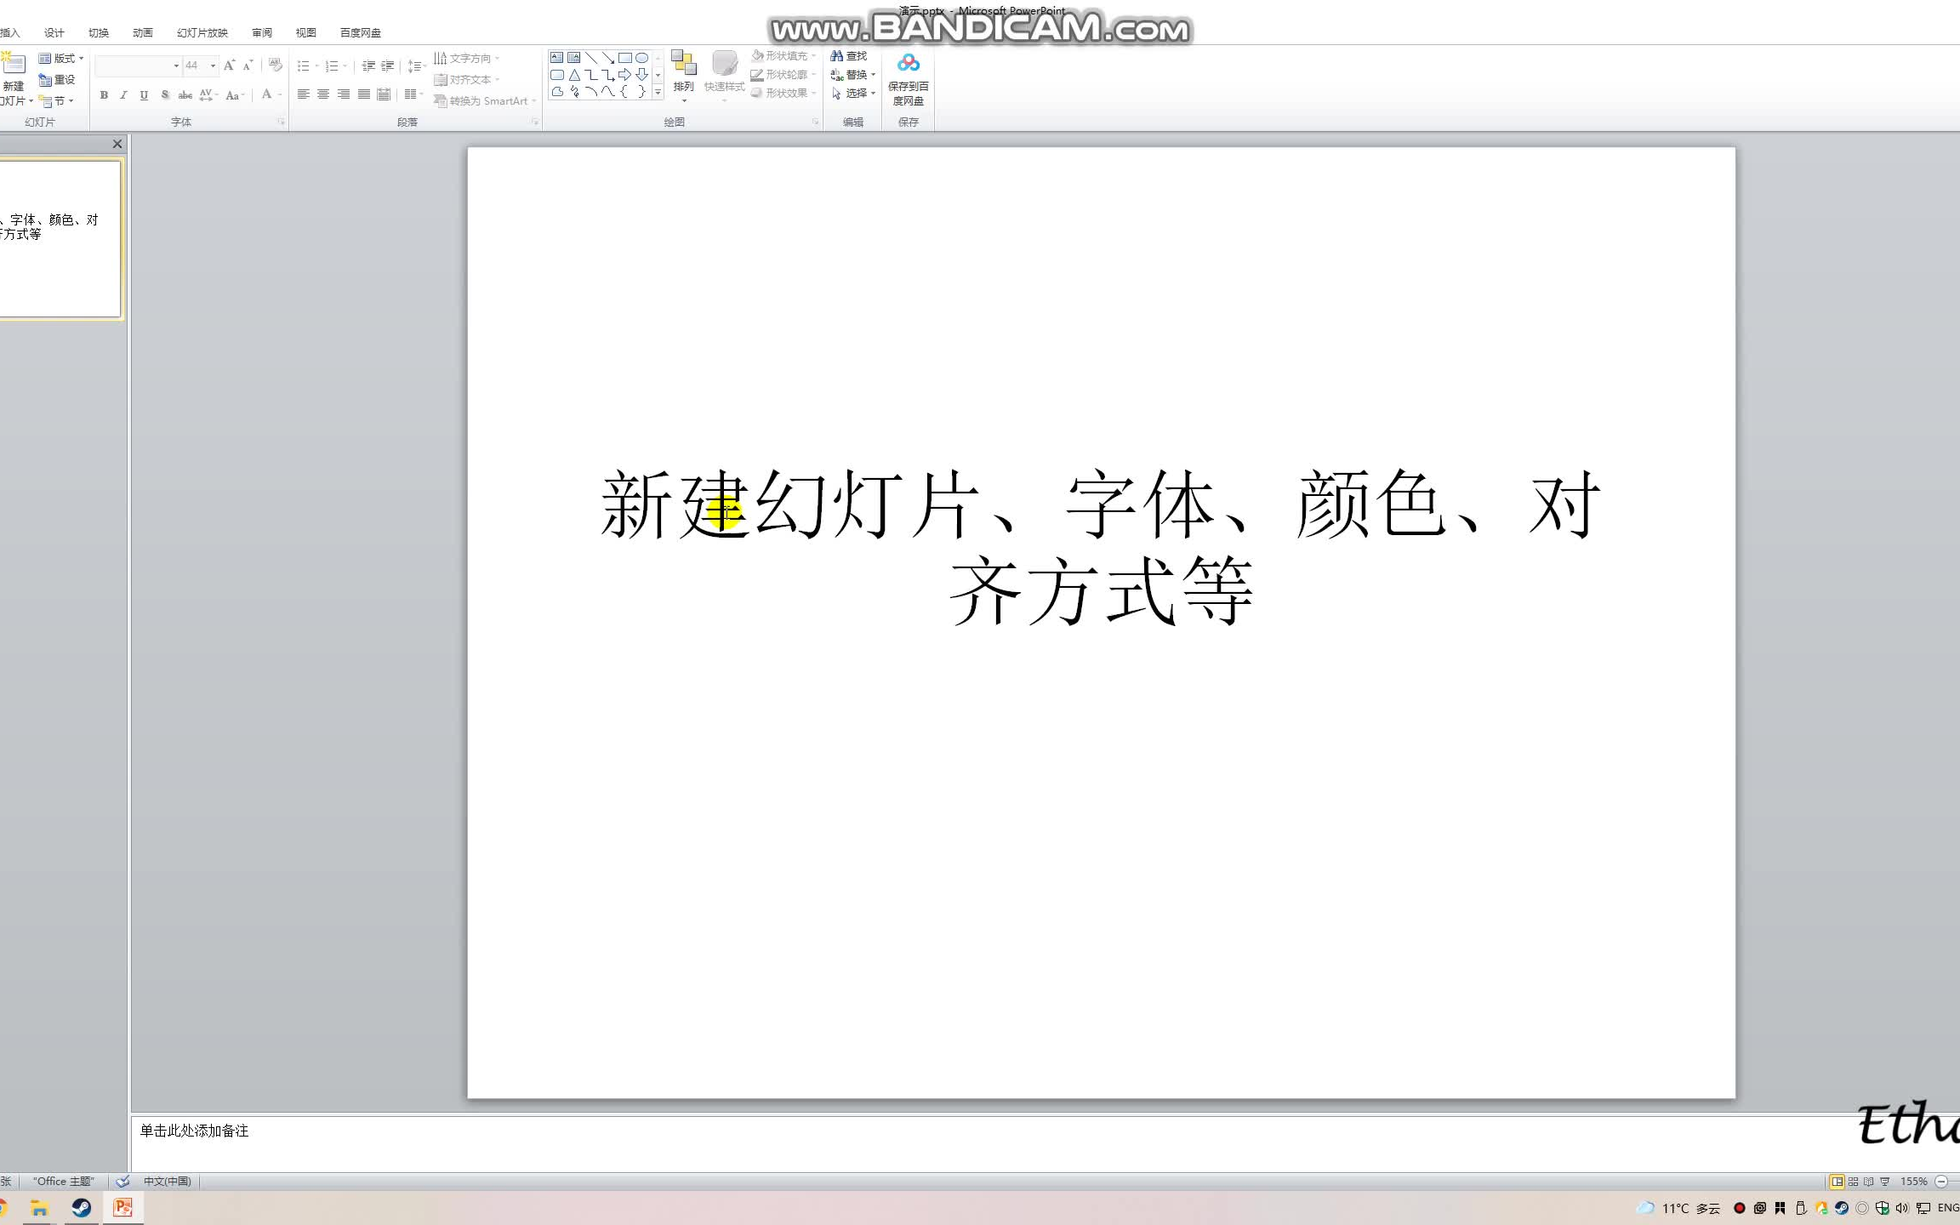
Task: Select the Arrow line shape
Action: click(607, 58)
